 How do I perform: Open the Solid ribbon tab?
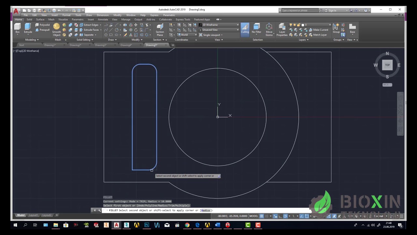[29, 19]
